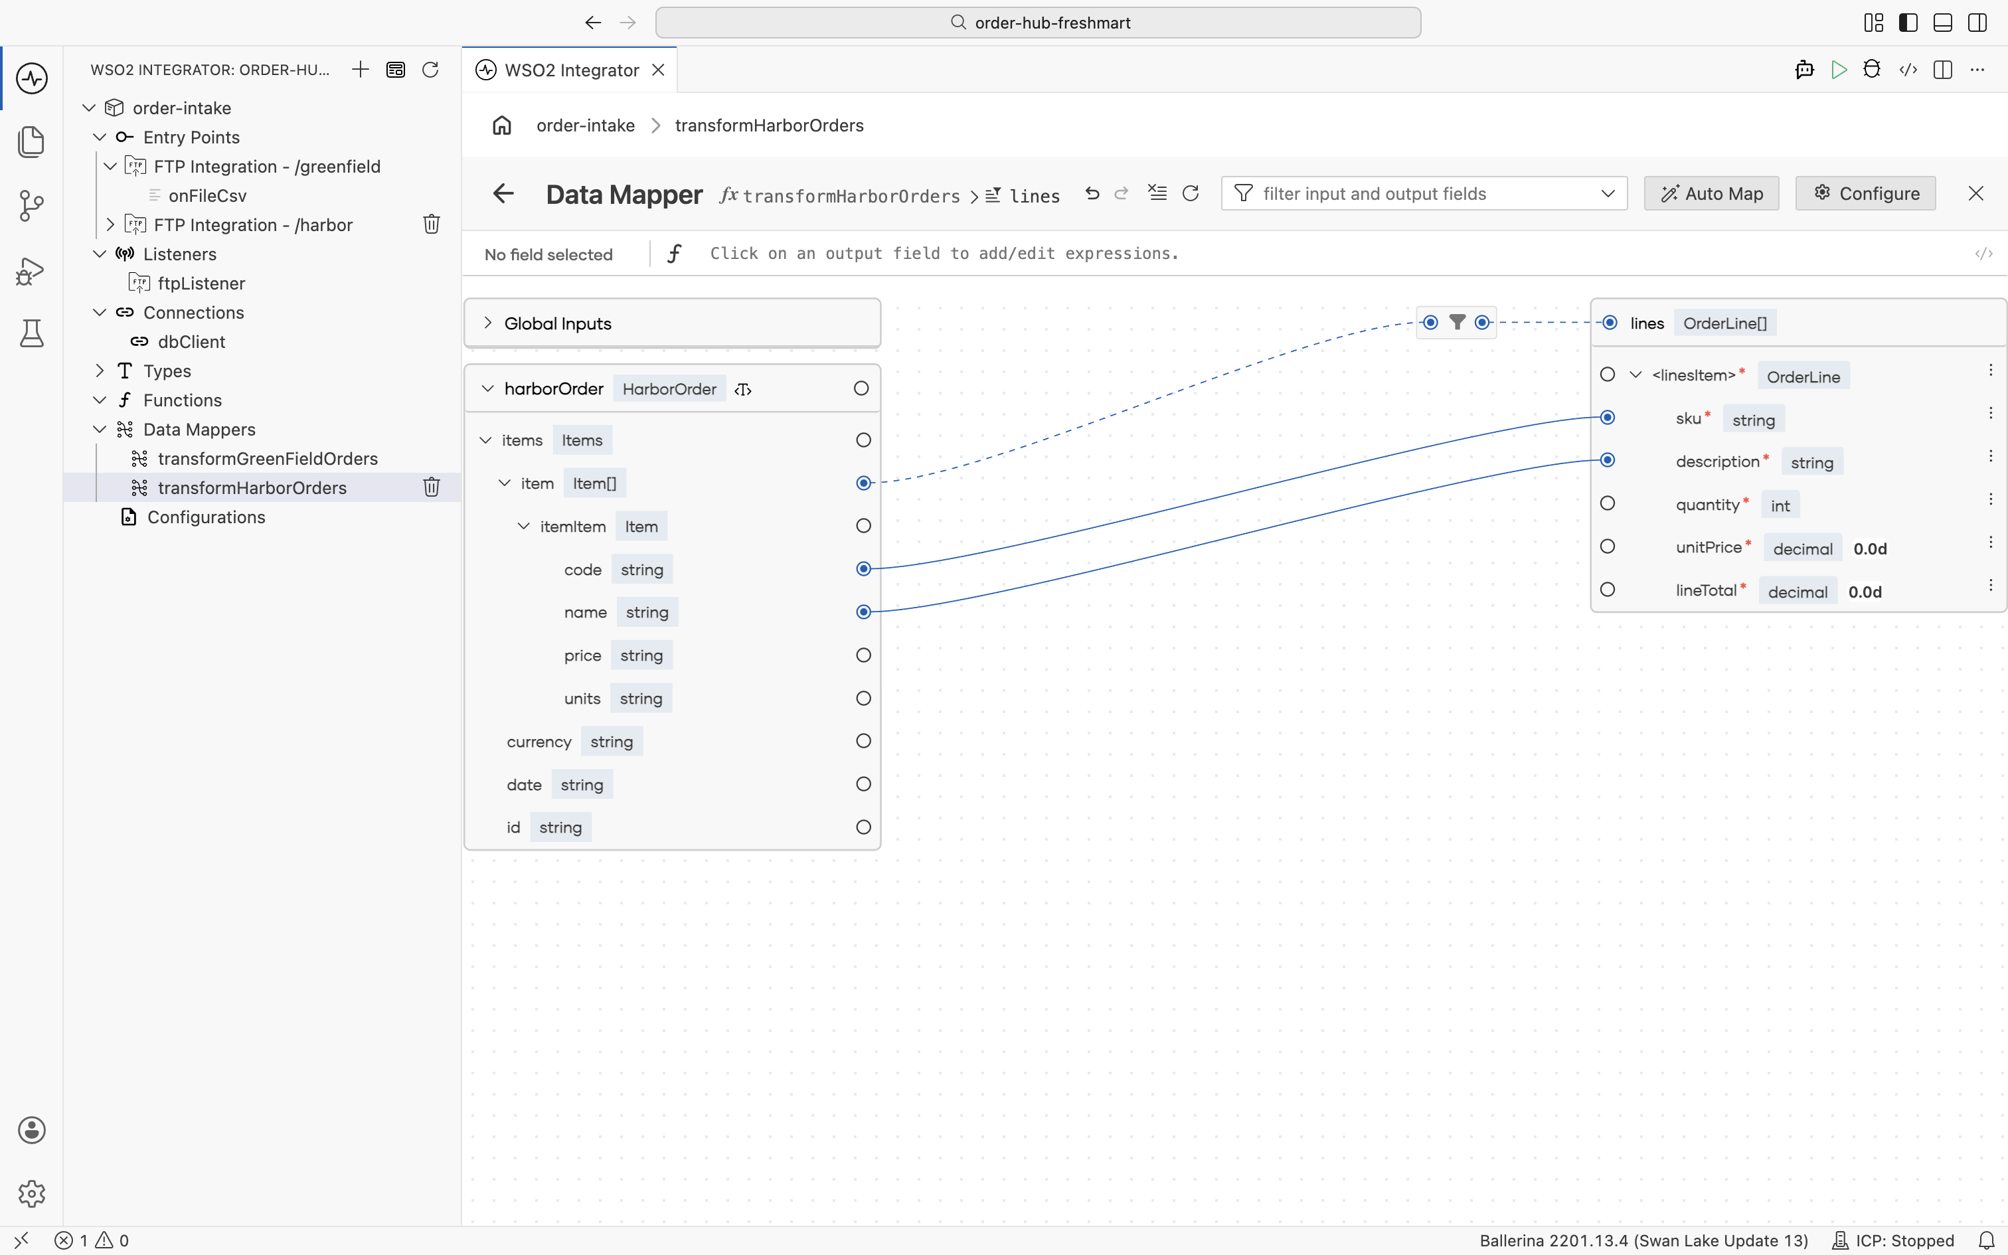Open the Testing flask icon

click(31, 333)
